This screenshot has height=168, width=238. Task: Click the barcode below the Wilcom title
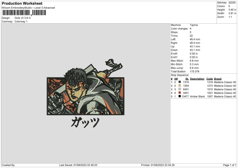pyautogui.click(x=24, y=13)
